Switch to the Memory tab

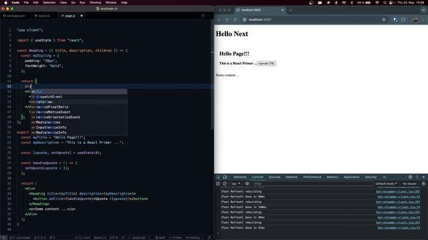332,177
